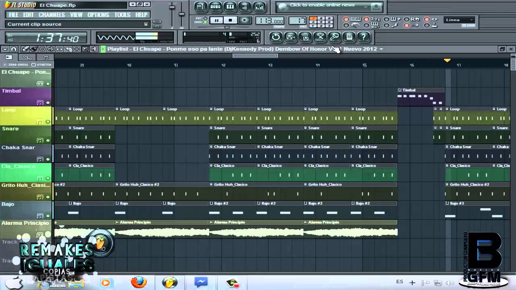Image resolution: width=516 pixels, height=290 pixels.
Task: Open FL Studio from the taskbar
Action: 170,282
